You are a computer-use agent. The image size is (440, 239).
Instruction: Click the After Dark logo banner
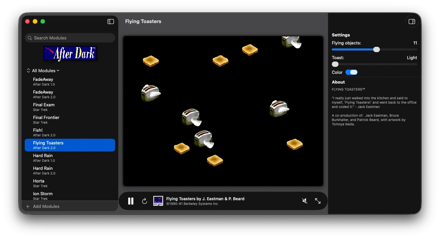click(x=70, y=53)
